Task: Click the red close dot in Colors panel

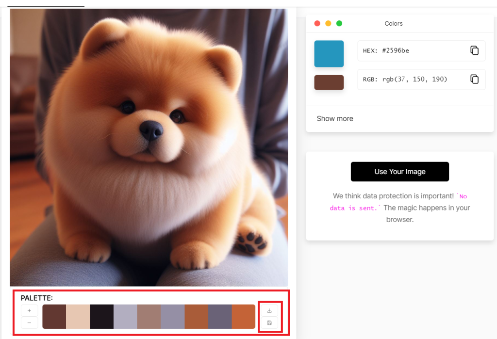Action: click(317, 23)
